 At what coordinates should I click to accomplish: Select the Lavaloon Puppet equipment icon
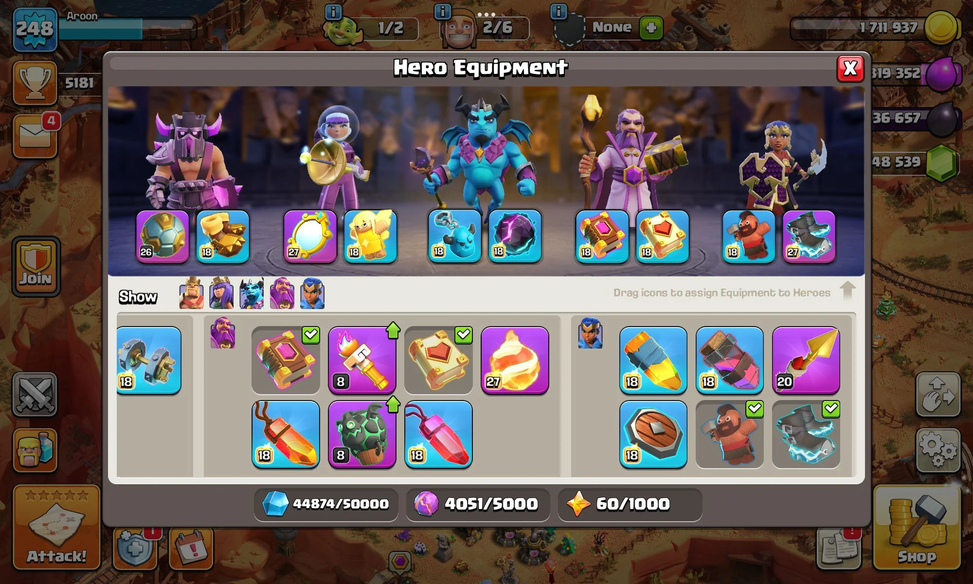pyautogui.click(x=362, y=434)
